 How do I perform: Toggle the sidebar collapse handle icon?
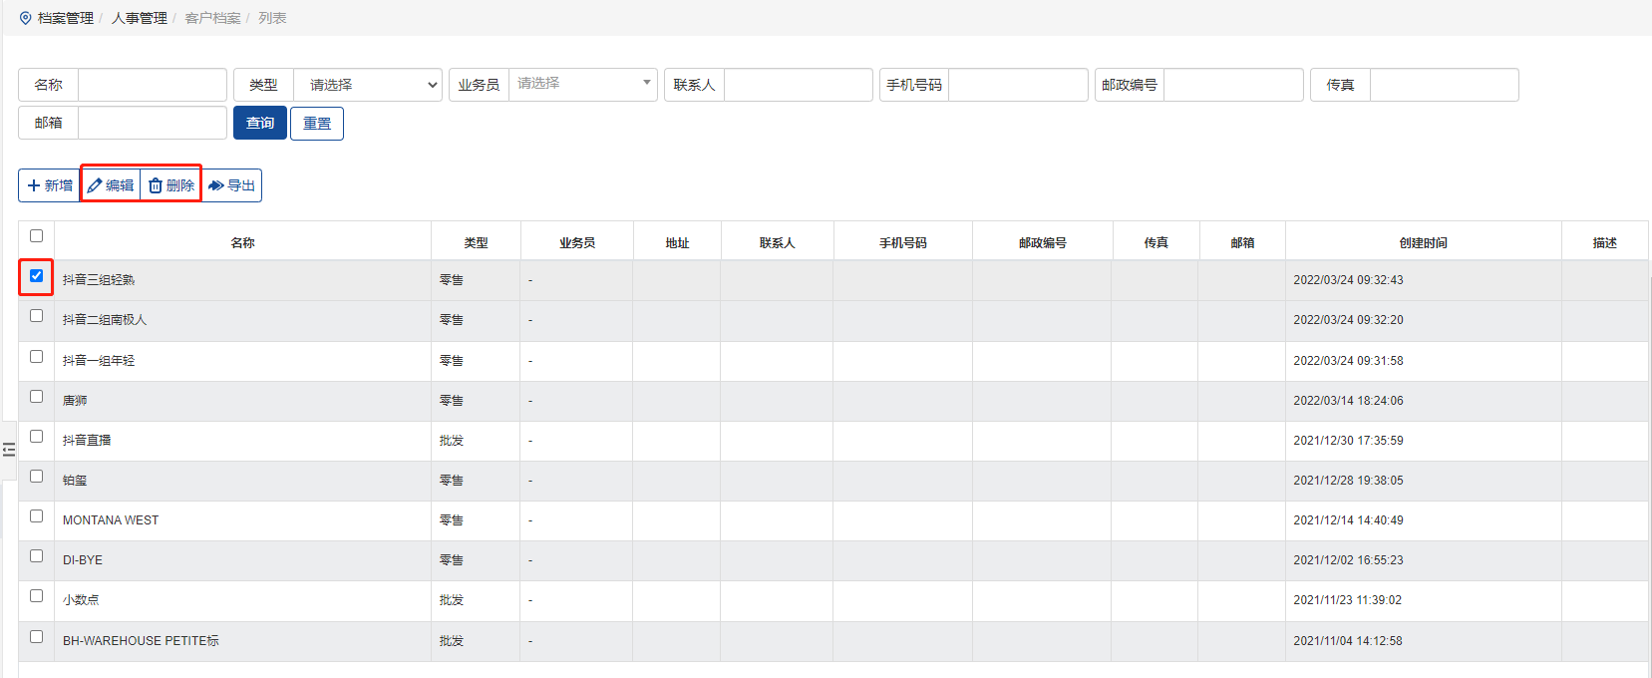click(x=9, y=450)
